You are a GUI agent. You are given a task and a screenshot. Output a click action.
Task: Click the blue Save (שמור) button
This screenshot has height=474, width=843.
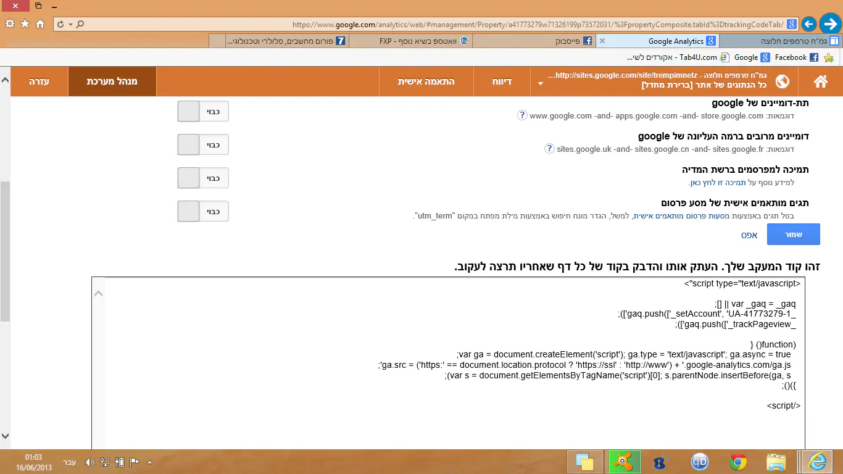(793, 235)
